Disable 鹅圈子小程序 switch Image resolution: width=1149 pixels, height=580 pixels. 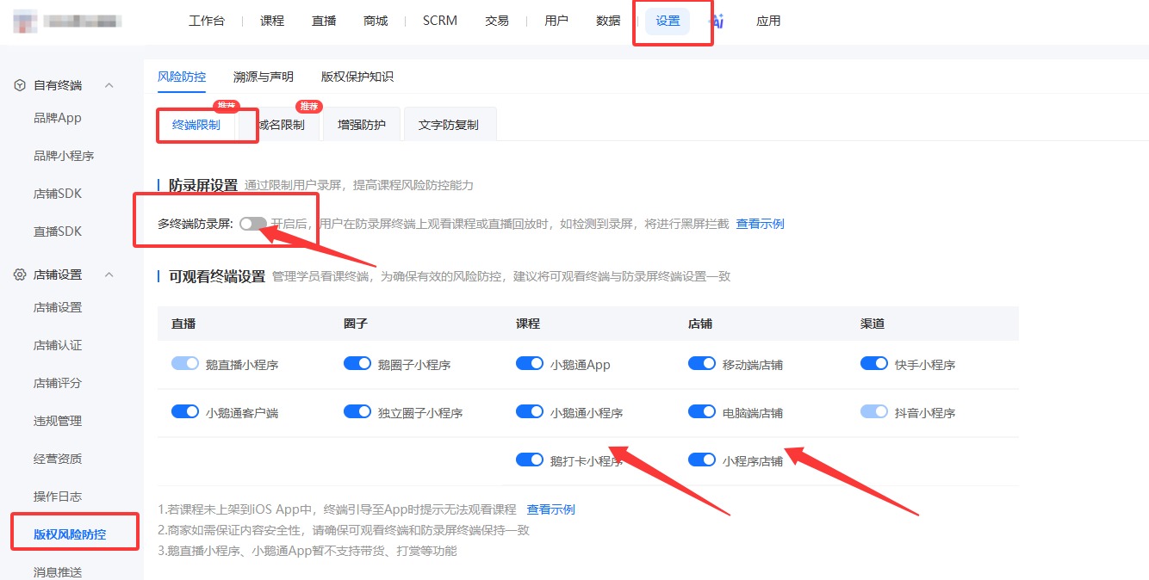[357, 364]
